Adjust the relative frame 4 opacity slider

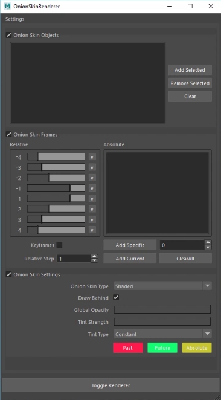point(56,230)
